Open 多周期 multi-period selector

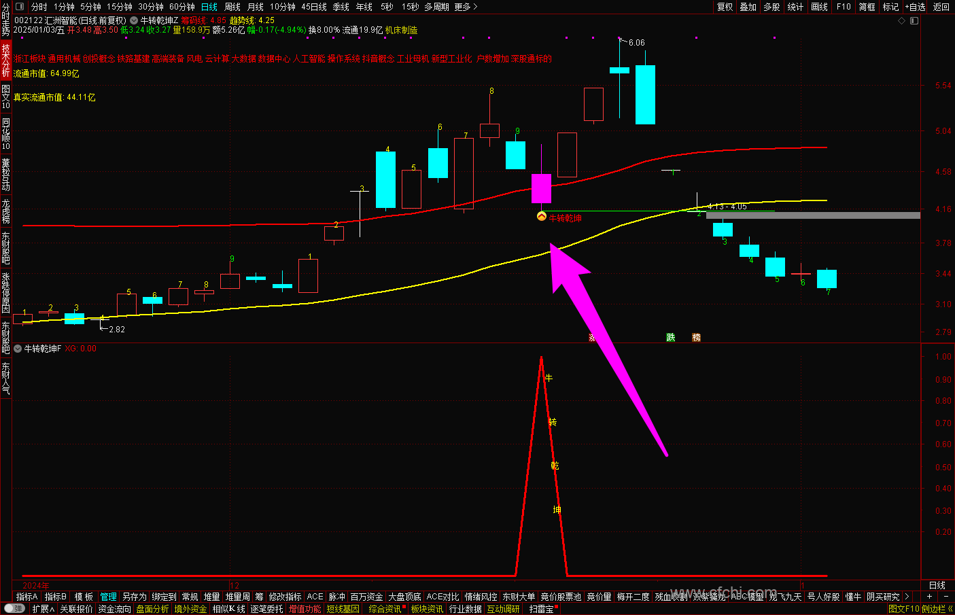tap(436, 7)
